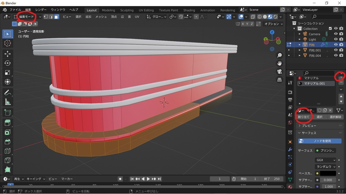Select the Knife tool
346x194 pixels.
pos(7,160)
